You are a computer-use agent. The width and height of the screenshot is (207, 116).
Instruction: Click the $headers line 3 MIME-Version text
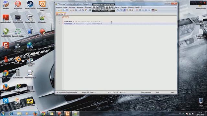coord(88,21)
